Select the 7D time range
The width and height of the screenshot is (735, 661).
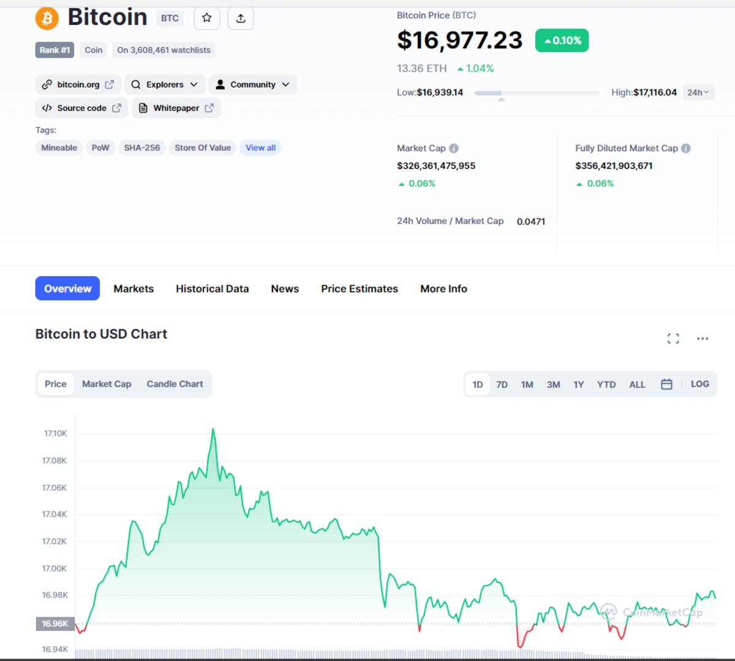[x=502, y=384]
